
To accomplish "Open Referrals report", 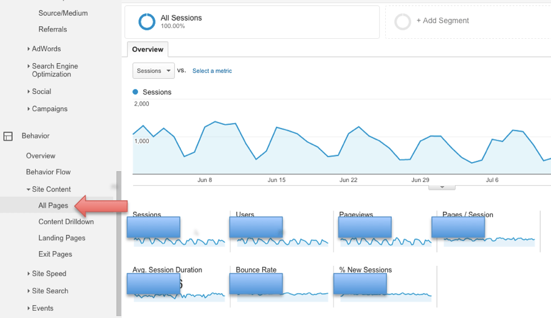I will click(x=53, y=29).
